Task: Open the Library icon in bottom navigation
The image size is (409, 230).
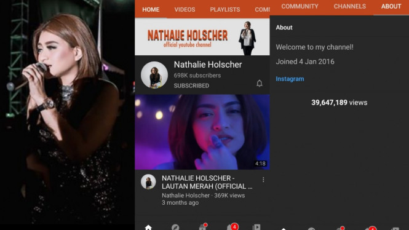Action: (256, 227)
